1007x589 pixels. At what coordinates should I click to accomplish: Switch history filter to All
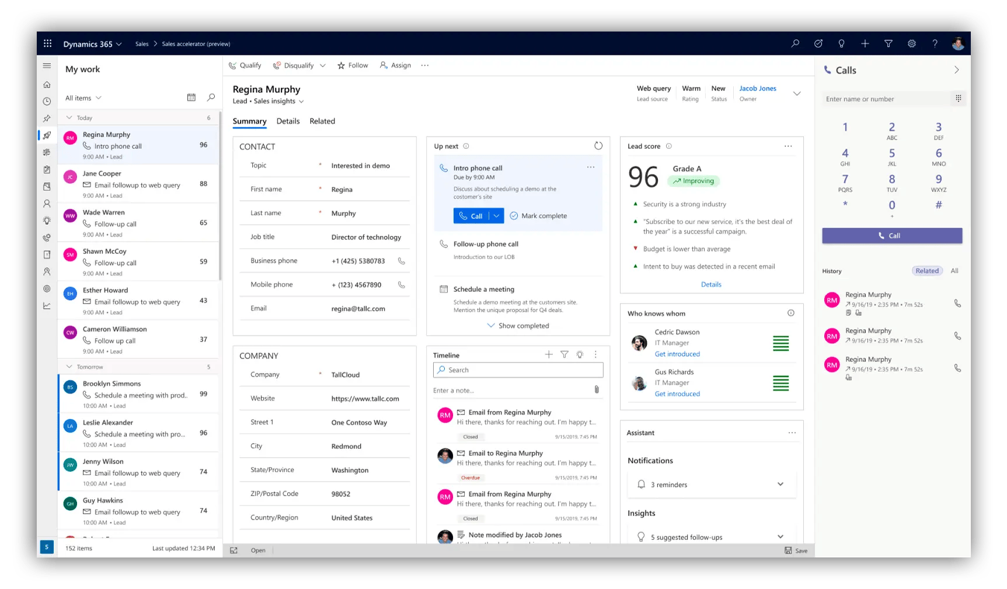(954, 271)
